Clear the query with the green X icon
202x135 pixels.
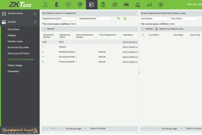click(125, 18)
